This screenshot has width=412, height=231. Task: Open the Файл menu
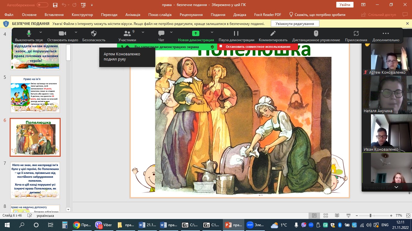(9, 14)
